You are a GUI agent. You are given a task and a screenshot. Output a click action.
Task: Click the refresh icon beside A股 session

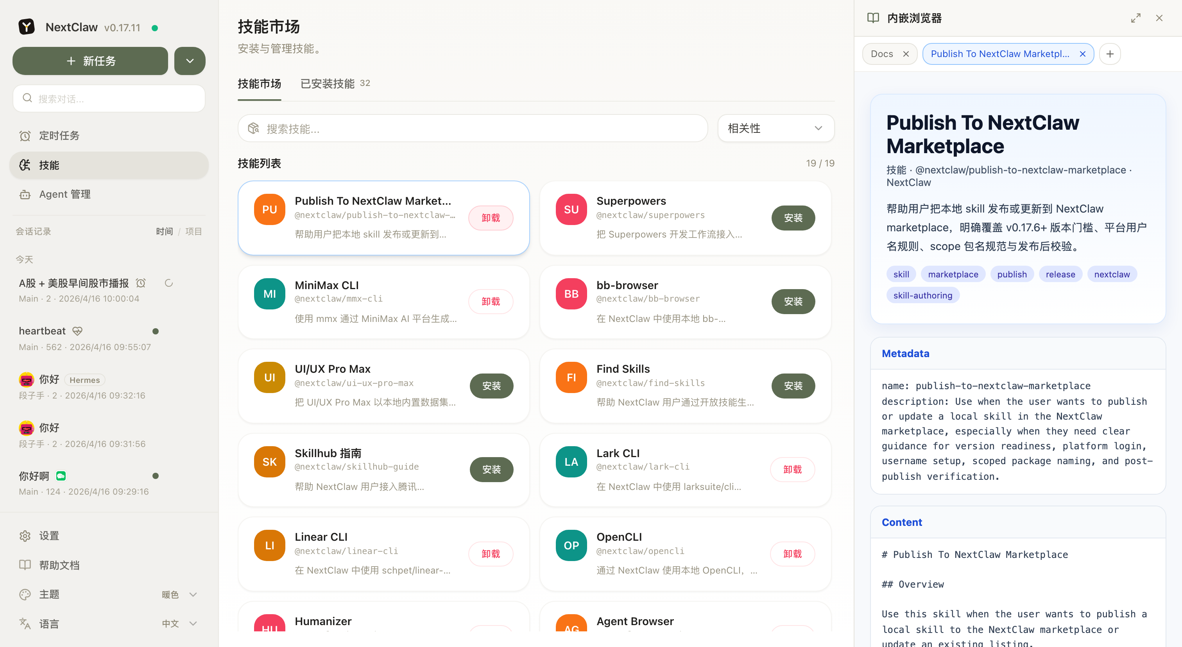pyautogui.click(x=168, y=283)
